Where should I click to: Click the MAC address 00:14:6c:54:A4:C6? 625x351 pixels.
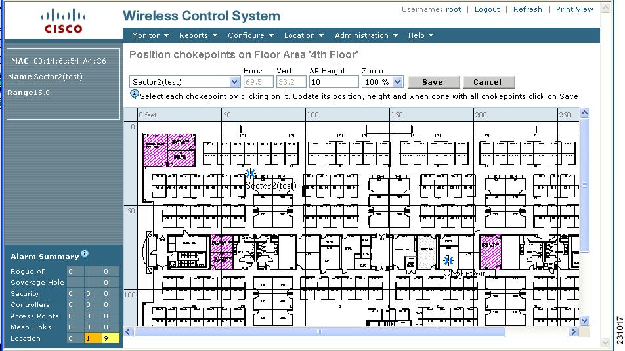pos(70,61)
